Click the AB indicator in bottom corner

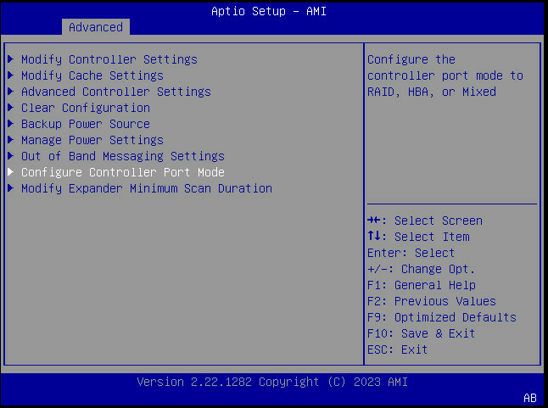(x=530, y=397)
